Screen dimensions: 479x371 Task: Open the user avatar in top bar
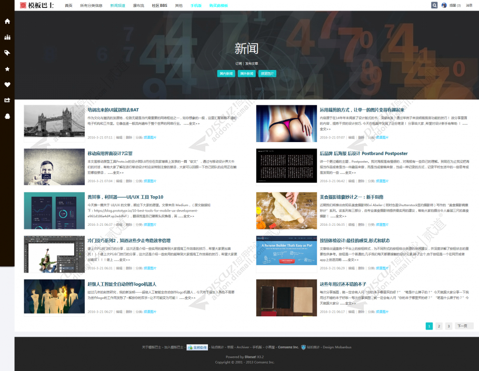pyautogui.click(x=444, y=5)
